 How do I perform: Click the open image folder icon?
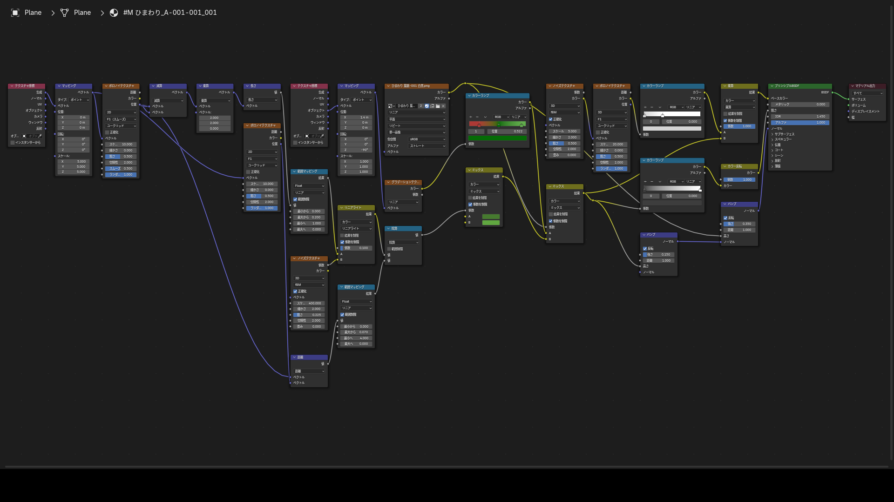pyautogui.click(x=438, y=106)
